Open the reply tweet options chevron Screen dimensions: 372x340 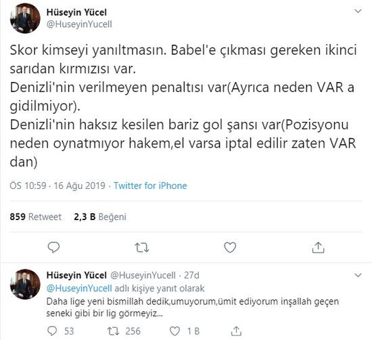coord(358,275)
